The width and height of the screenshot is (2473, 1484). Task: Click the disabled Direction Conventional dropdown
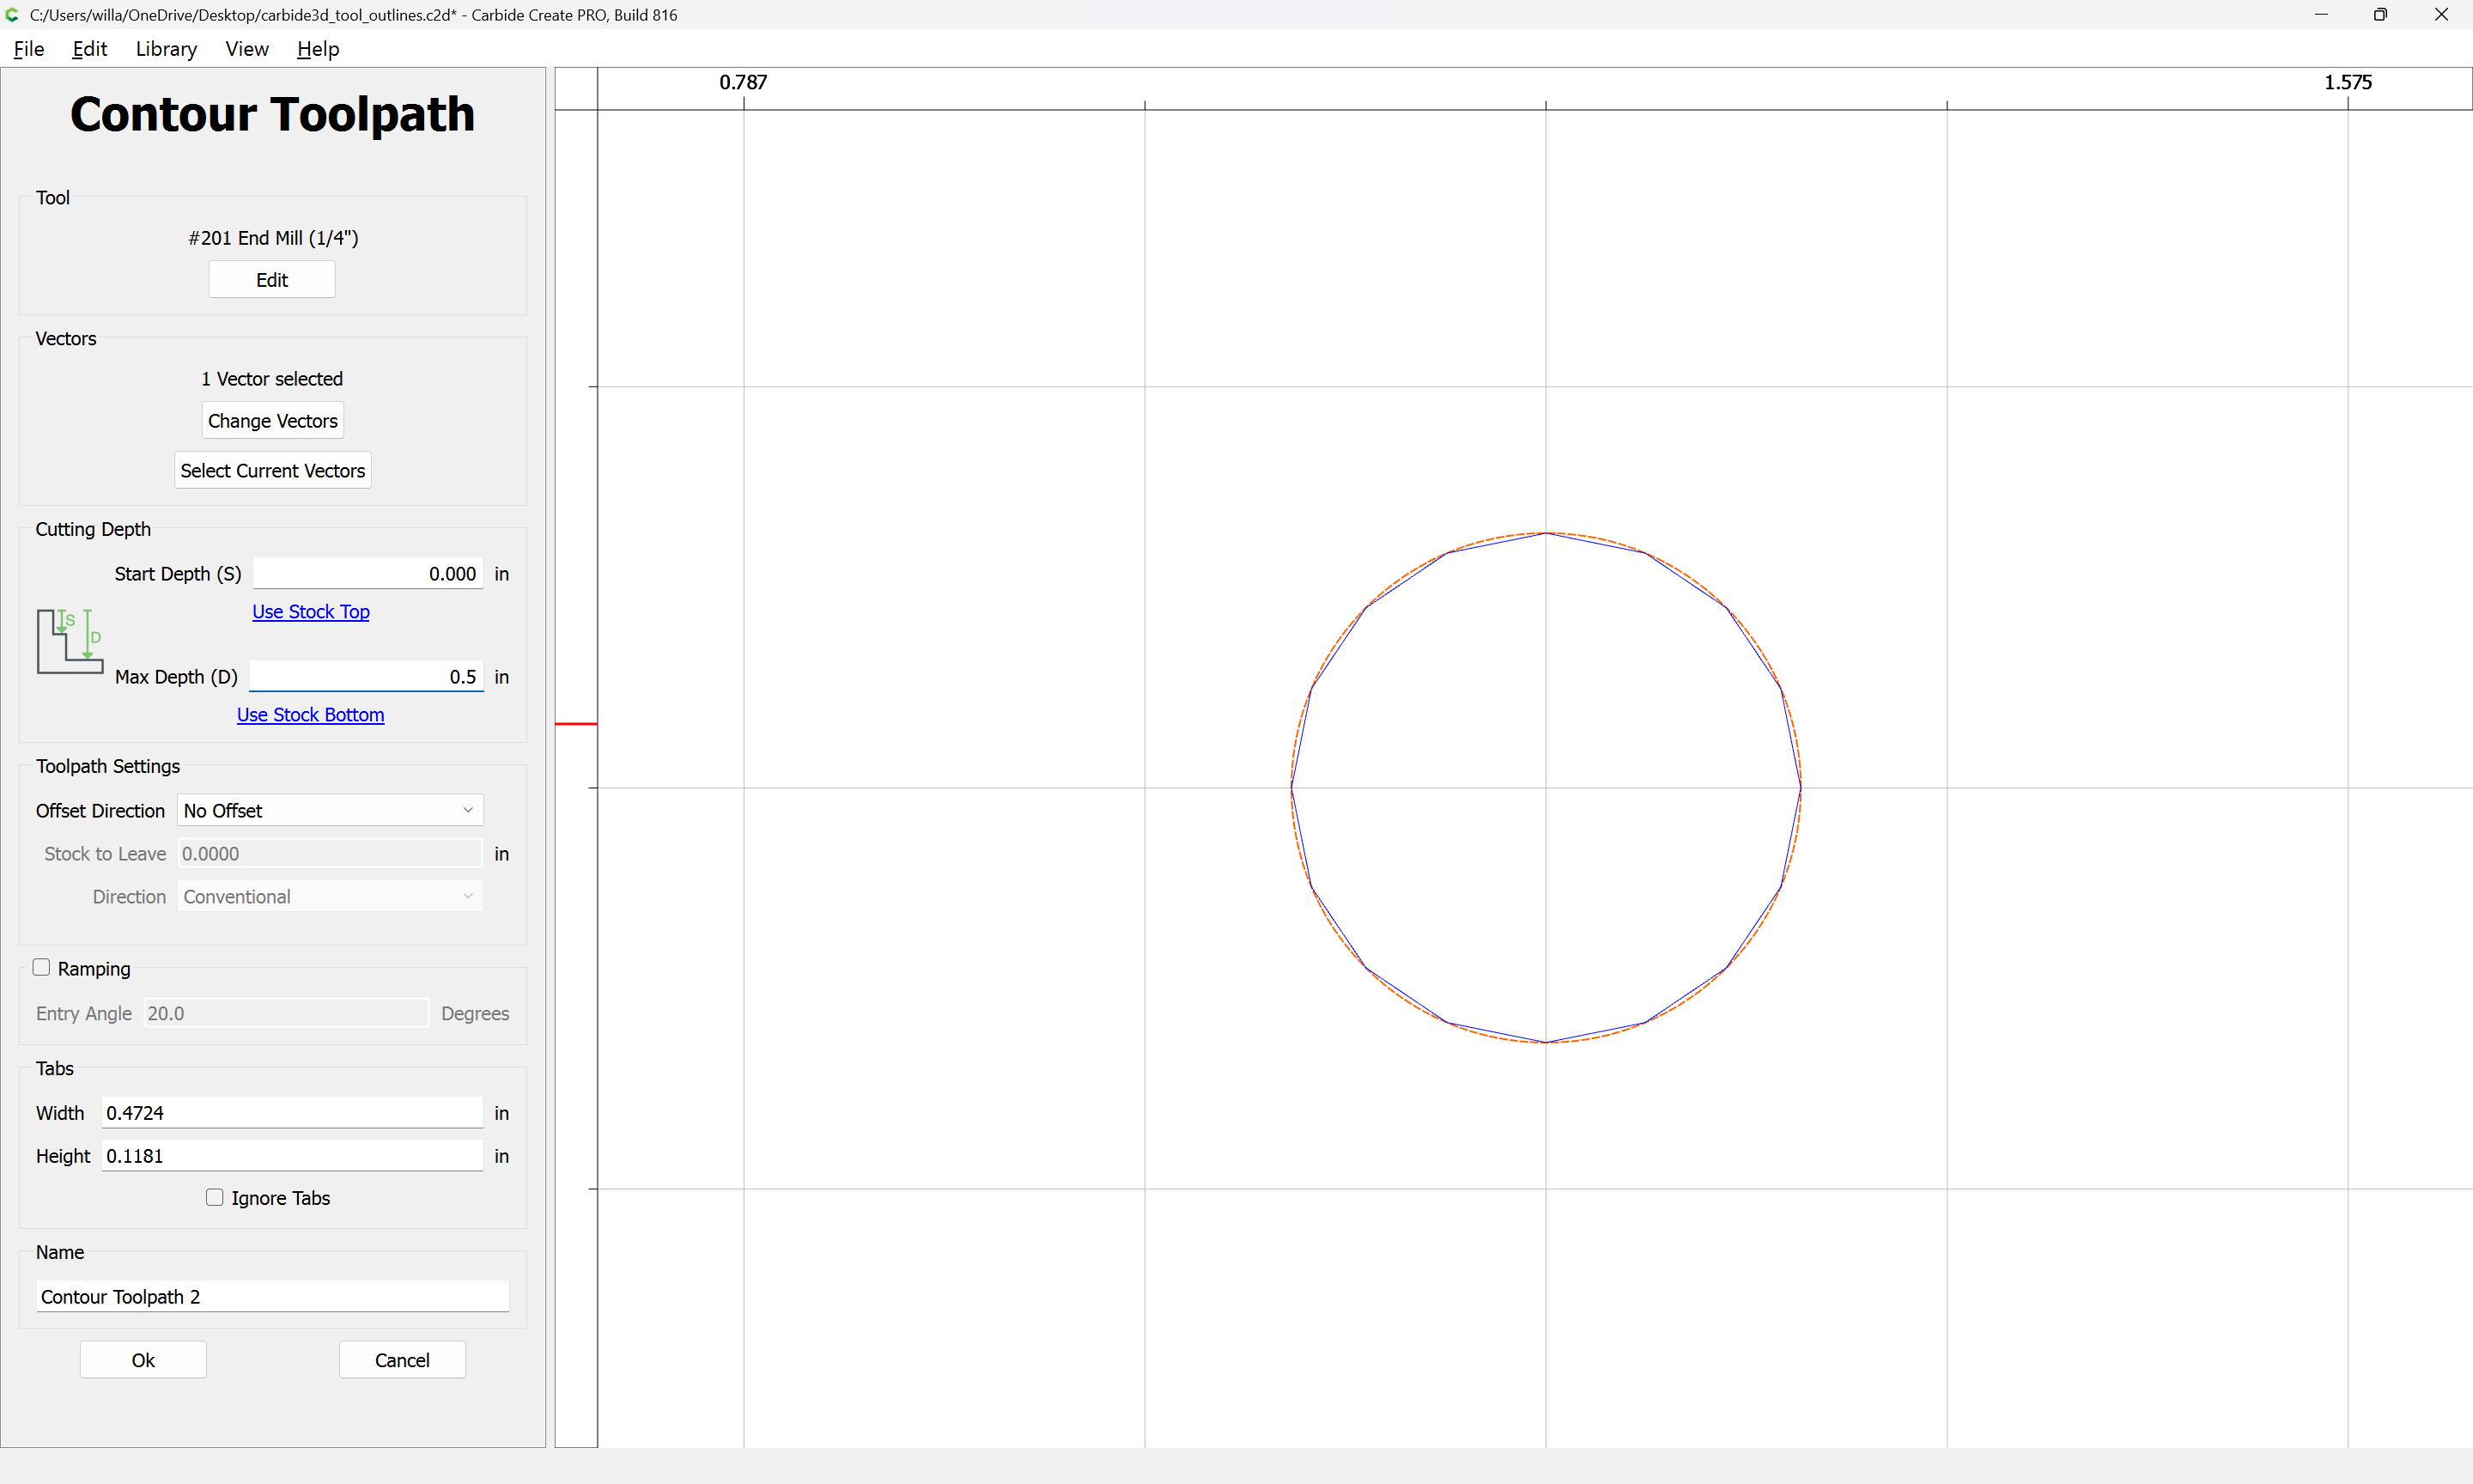point(330,896)
